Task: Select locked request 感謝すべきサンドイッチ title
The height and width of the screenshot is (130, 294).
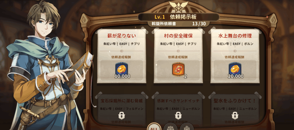Action: coord(178,101)
